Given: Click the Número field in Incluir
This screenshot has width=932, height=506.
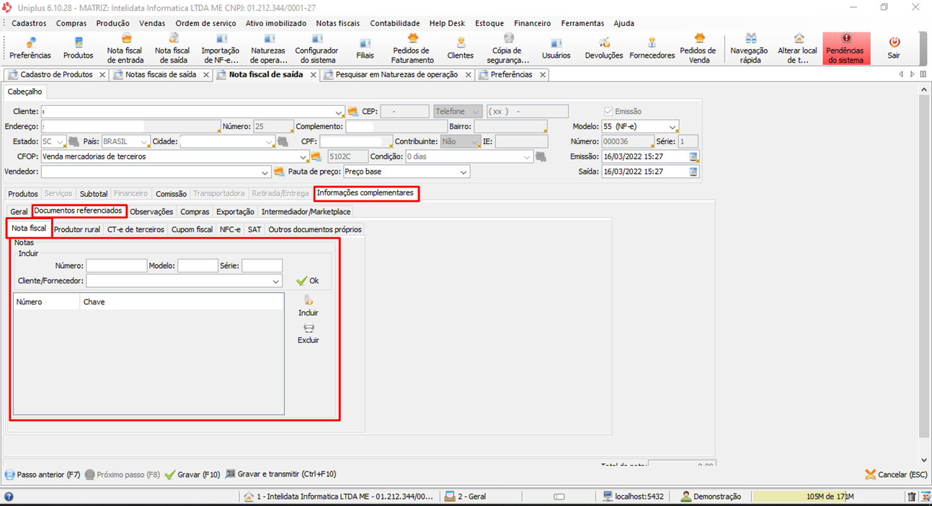Looking at the screenshot, I should (117, 266).
